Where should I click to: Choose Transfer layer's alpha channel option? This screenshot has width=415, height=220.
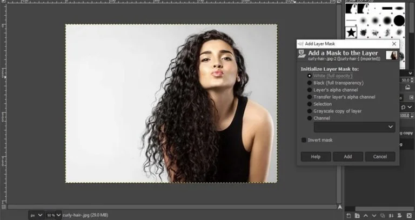[x=341, y=97]
